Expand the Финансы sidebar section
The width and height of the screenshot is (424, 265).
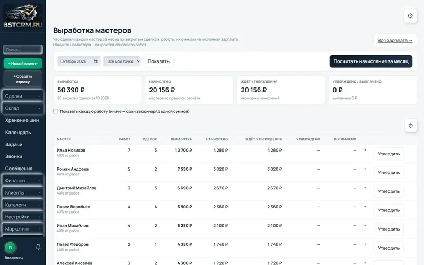23,181
